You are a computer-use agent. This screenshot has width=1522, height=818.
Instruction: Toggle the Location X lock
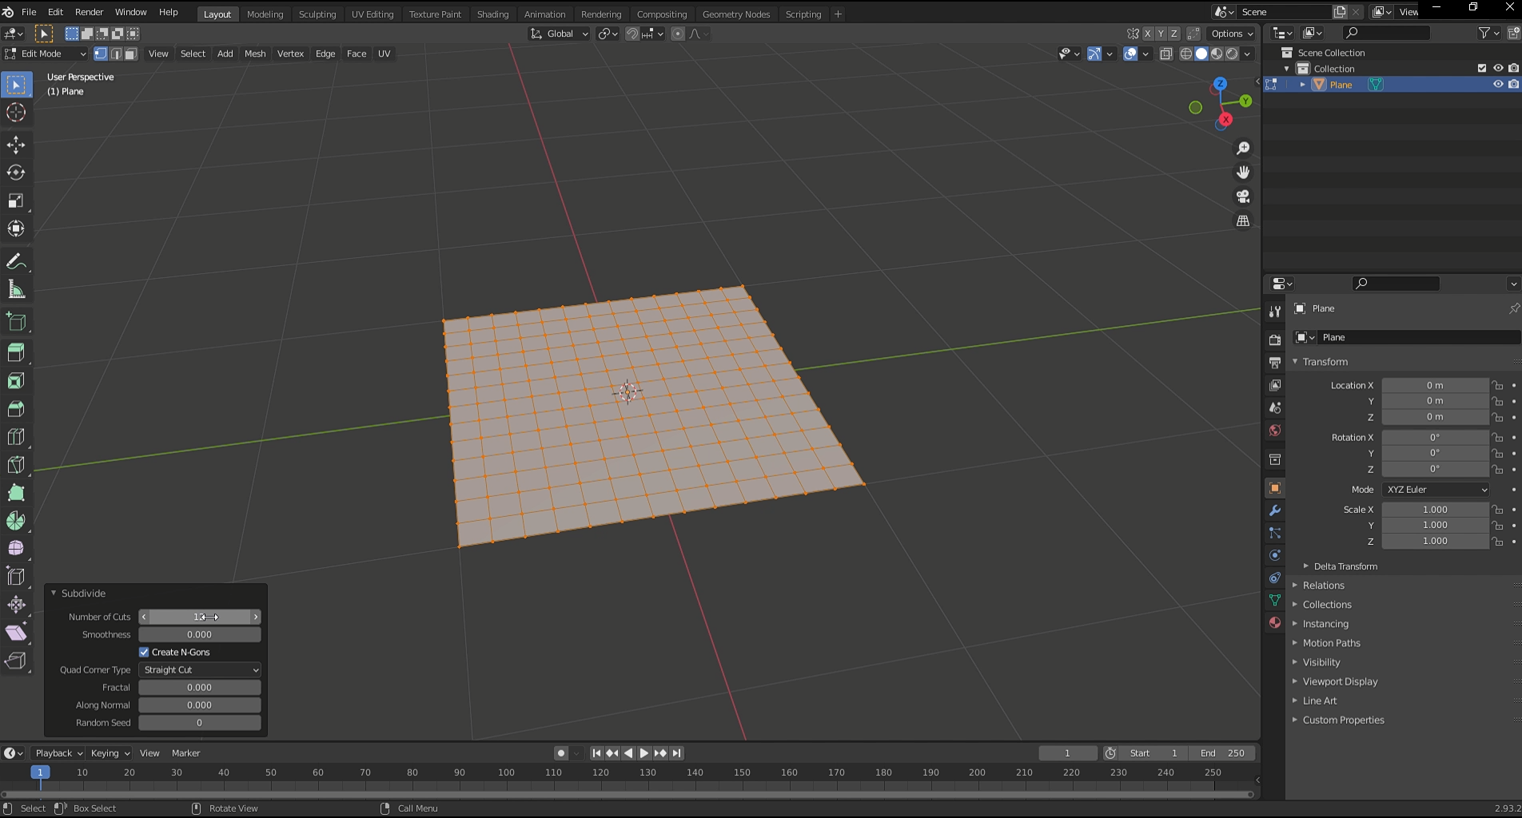point(1497,385)
